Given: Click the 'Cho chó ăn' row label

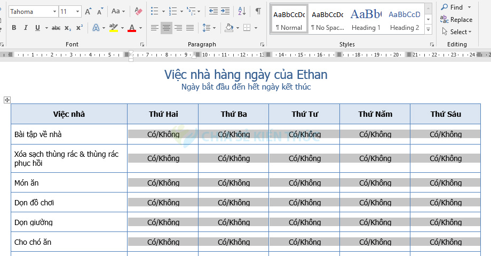Looking at the screenshot, I should 33,242.
